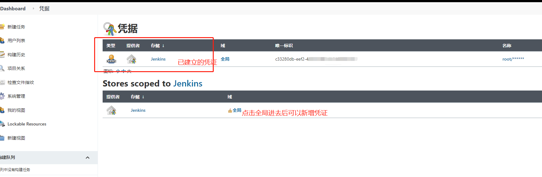Open the 全局 domain link in credentials row
This screenshot has width=542, height=177.
tap(225, 59)
